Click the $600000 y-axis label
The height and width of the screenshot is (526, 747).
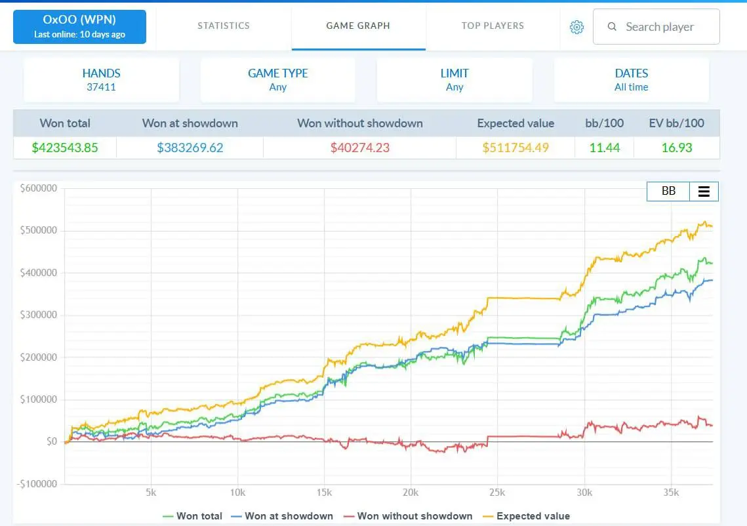(38, 188)
